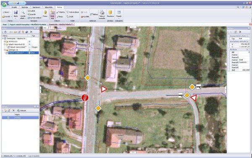
Task: Click the red STOP sign on the map
Action: click(85, 98)
